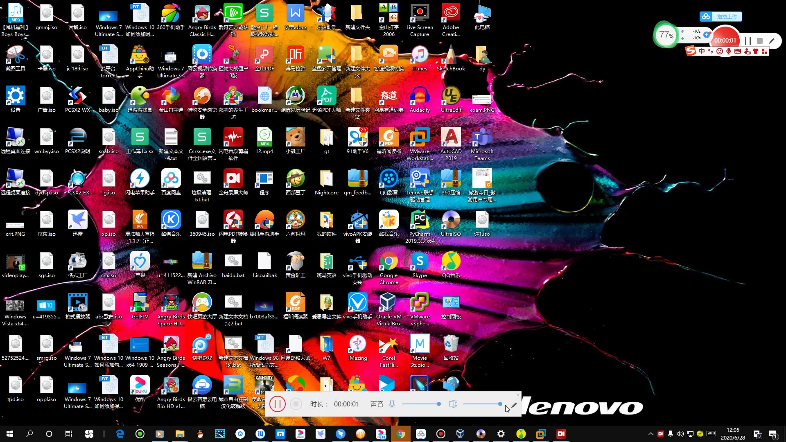Viewport: 786px width, 442px height.
Task: Open the 文章.docx desktop file
Action: point(295,17)
